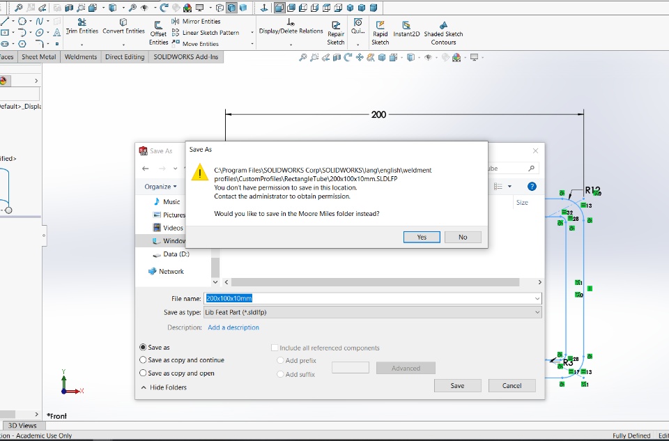Select Mirror Entities command
Viewport: 669px width, 441px height.
196,22
